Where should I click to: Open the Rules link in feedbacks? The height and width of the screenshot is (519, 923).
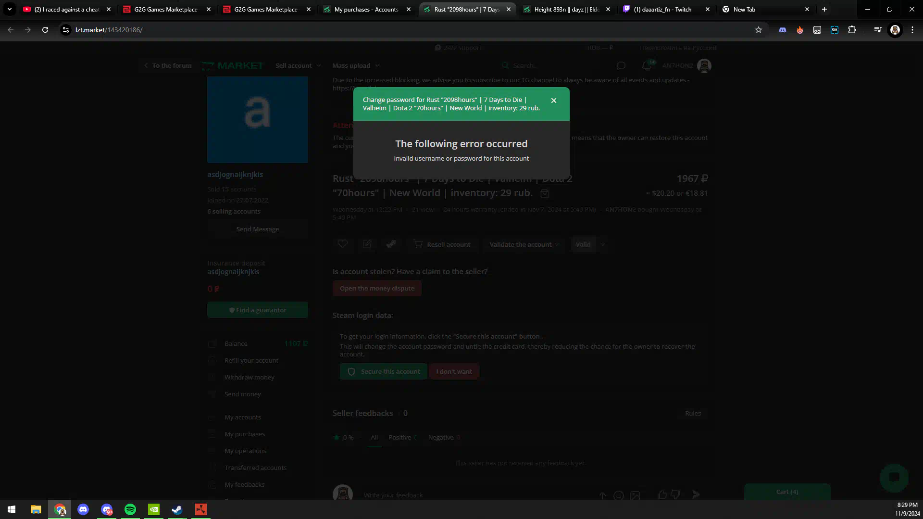coord(693,413)
